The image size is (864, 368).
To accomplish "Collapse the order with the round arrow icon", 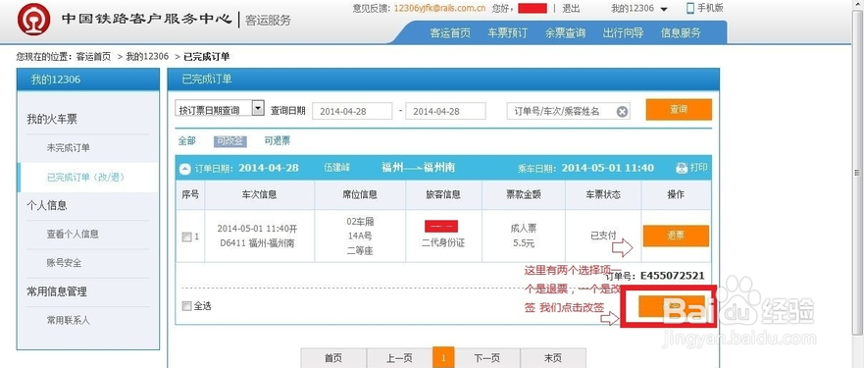I will coord(185,170).
